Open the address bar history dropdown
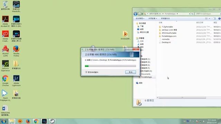Image resolution: width=221 pixels, height=124 pixels. 190,14
